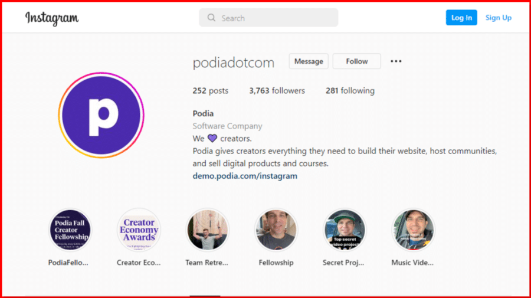531x298 pixels.
Task: Open Secret Proj... story highlight
Action: tap(345, 230)
